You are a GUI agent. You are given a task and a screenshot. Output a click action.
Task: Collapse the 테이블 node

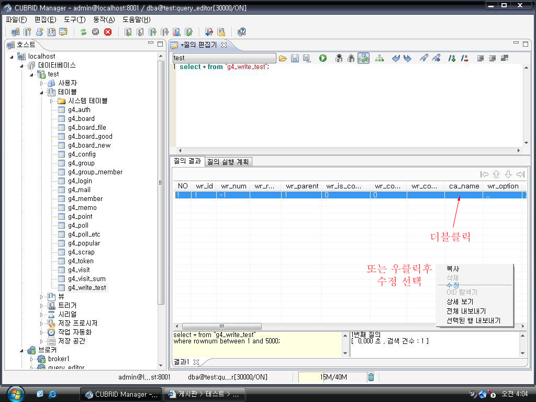pyautogui.click(x=41, y=92)
